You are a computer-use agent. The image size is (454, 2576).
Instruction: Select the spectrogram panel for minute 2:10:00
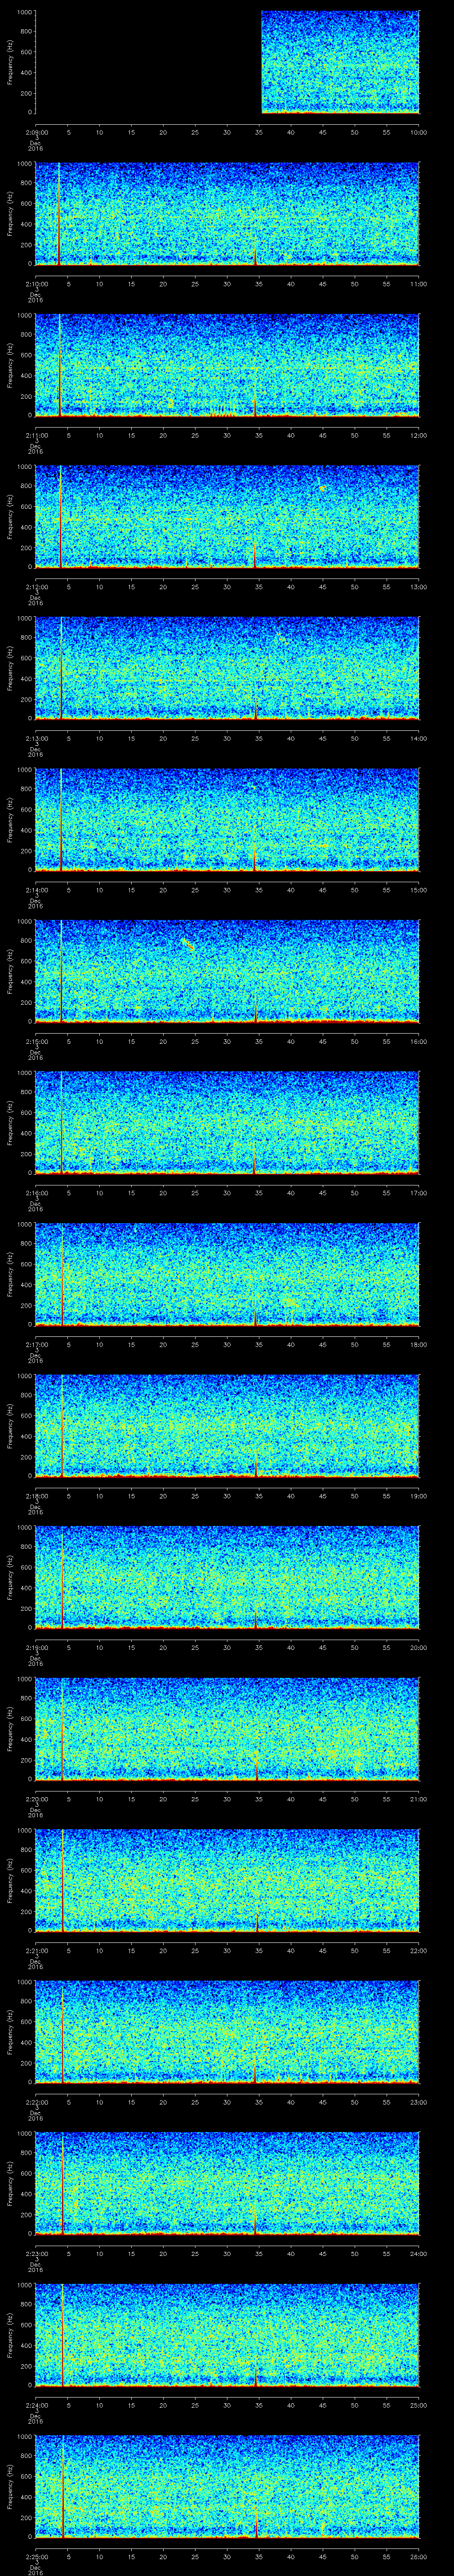(227, 214)
